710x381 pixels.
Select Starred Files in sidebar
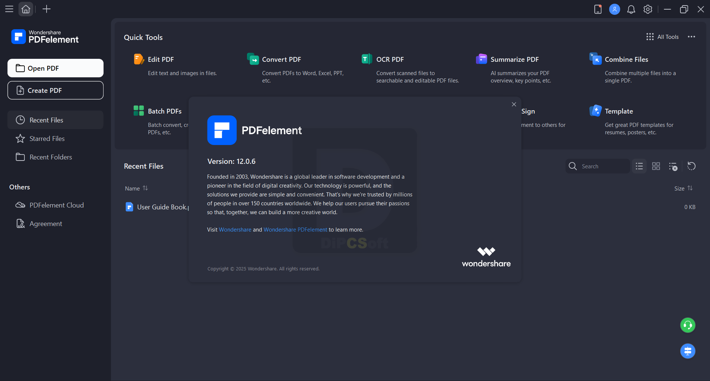(55, 138)
